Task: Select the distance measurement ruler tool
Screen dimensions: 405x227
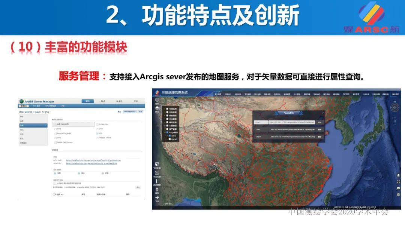Action: (x=157, y=181)
